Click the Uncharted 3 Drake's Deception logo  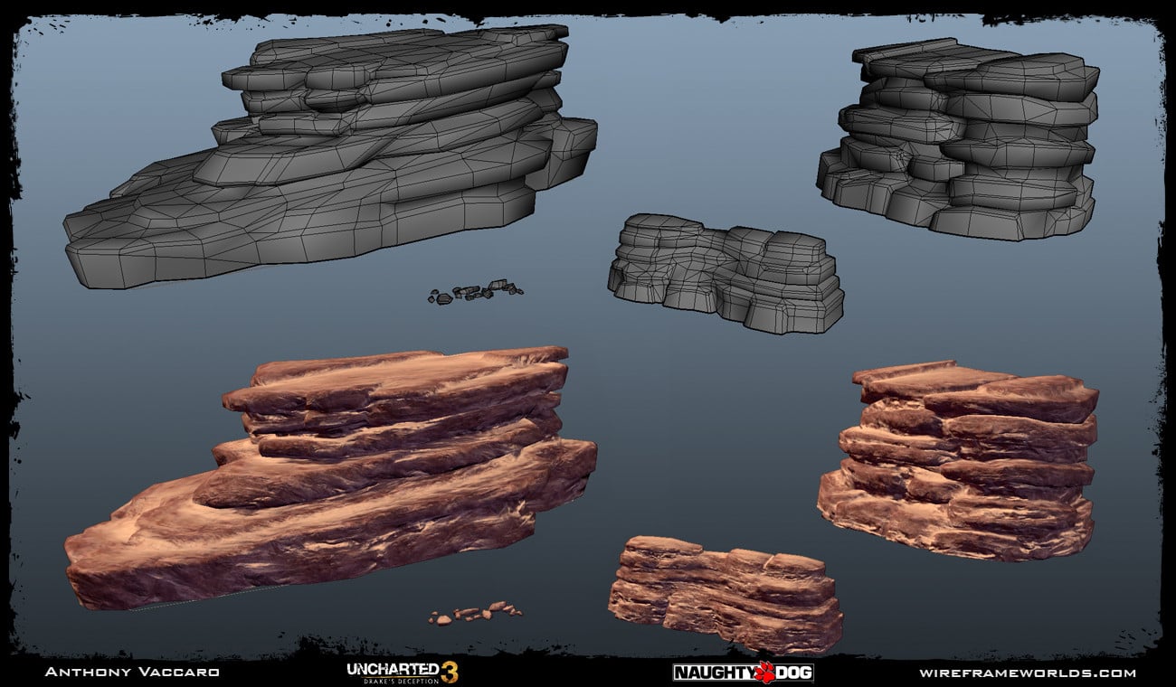(403, 672)
